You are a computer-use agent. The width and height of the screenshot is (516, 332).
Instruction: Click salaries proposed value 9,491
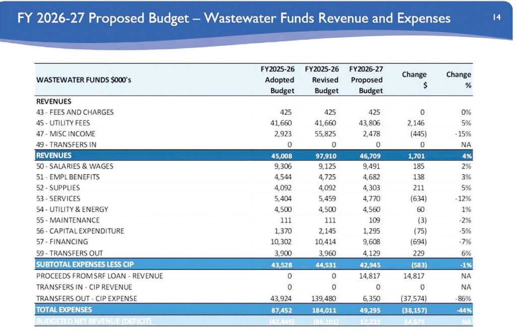tap(371, 166)
